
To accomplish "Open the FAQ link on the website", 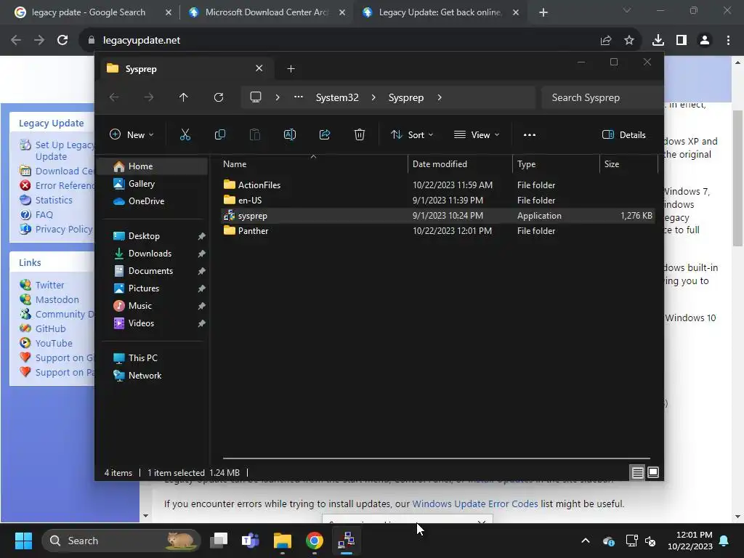I will 44,215.
